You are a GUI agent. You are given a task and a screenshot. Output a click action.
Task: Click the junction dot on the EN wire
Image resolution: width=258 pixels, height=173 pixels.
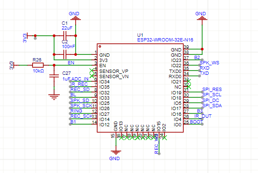pos(54,65)
